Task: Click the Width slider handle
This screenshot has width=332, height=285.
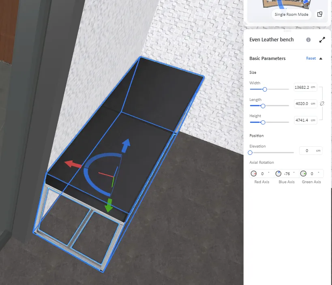Action: pyautogui.click(x=265, y=89)
